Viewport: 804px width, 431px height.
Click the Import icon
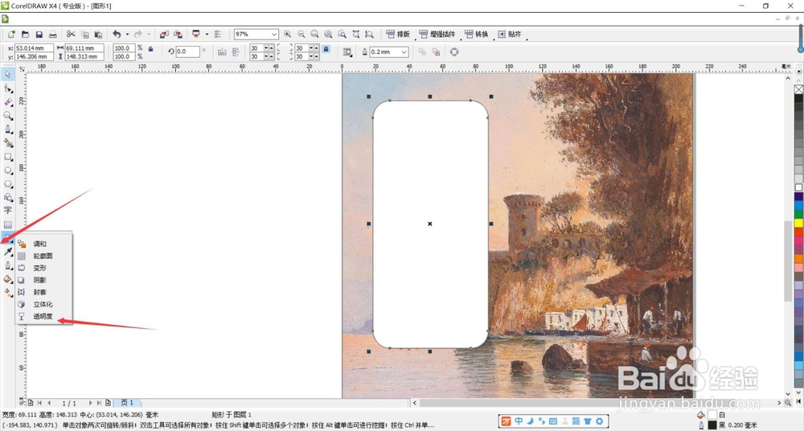click(x=164, y=35)
